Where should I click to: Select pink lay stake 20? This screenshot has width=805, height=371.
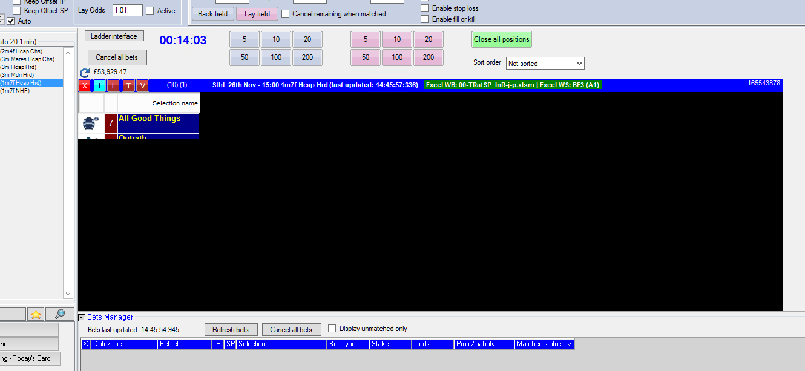point(429,39)
